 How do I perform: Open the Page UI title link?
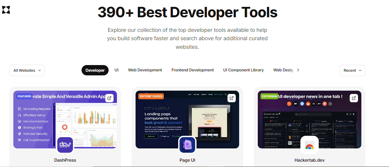point(187,160)
